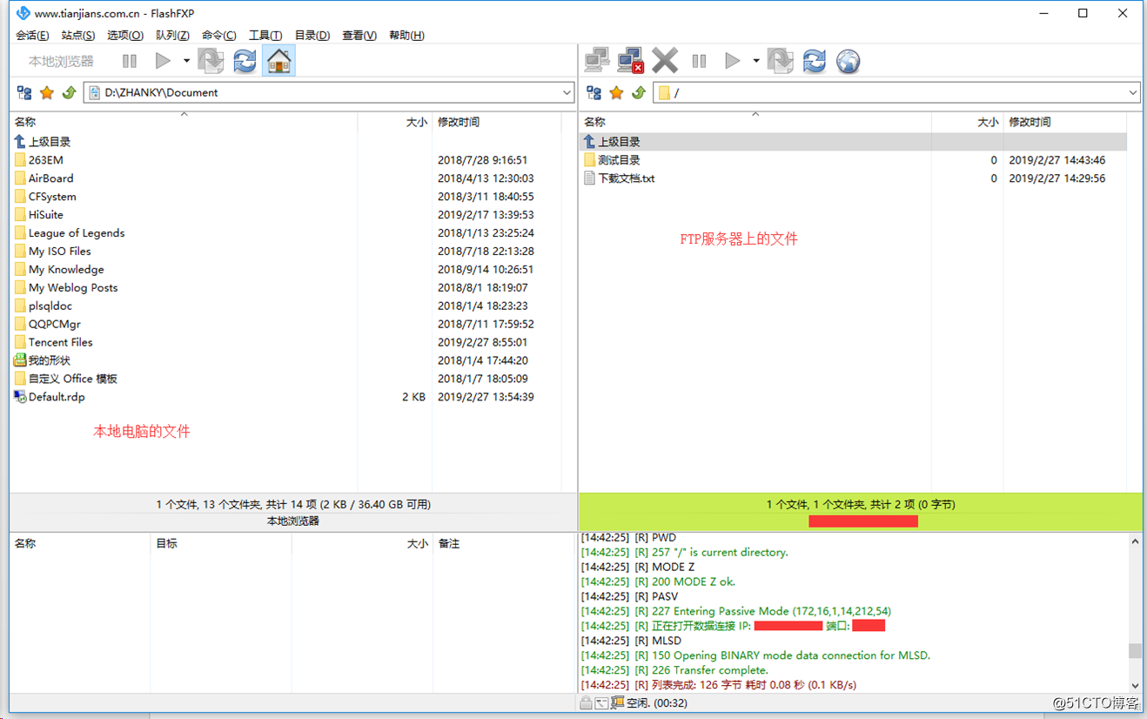Screen dimensions: 1147x719
Task: Open the D:\ZHANKY\Document path dropdown
Action: point(567,92)
